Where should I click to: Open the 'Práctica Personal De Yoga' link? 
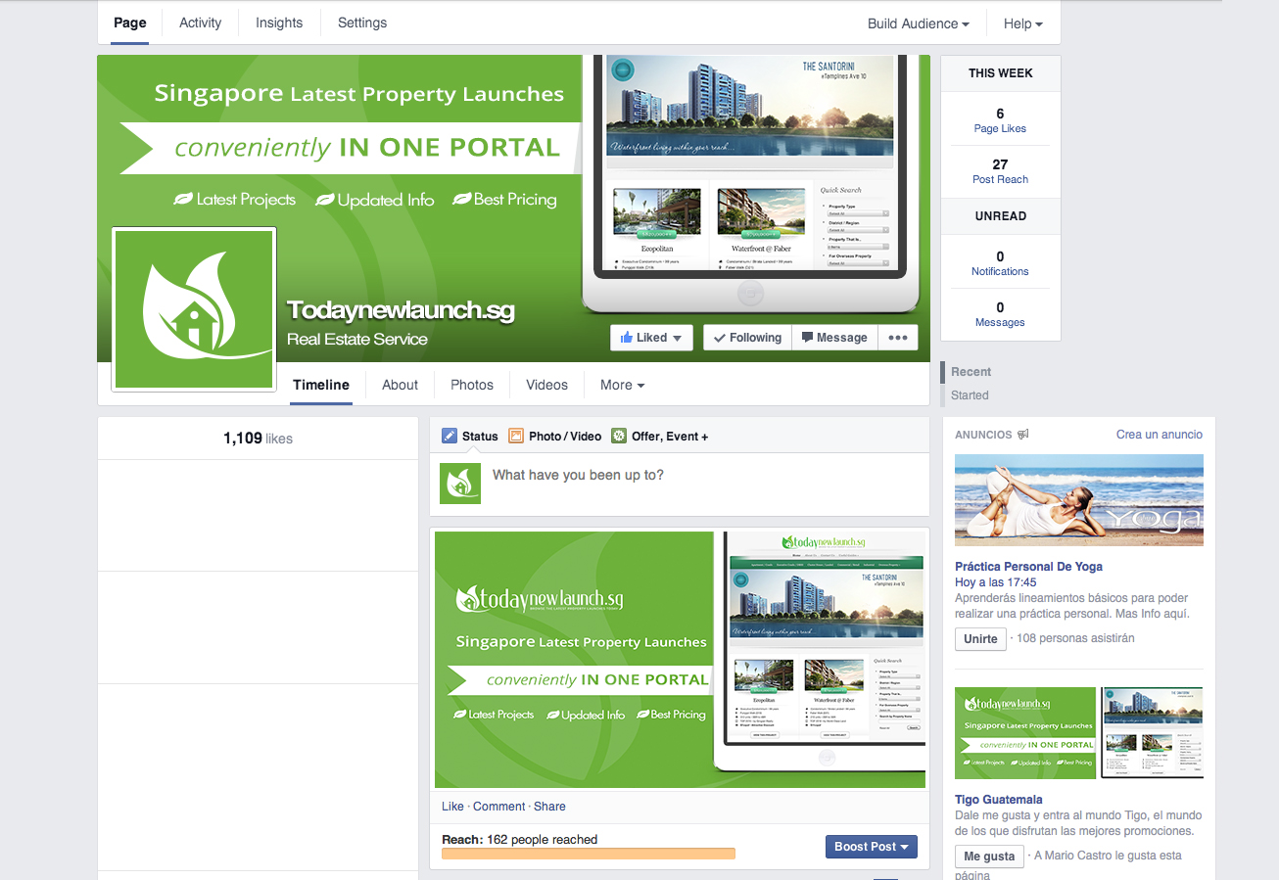pyautogui.click(x=1028, y=567)
